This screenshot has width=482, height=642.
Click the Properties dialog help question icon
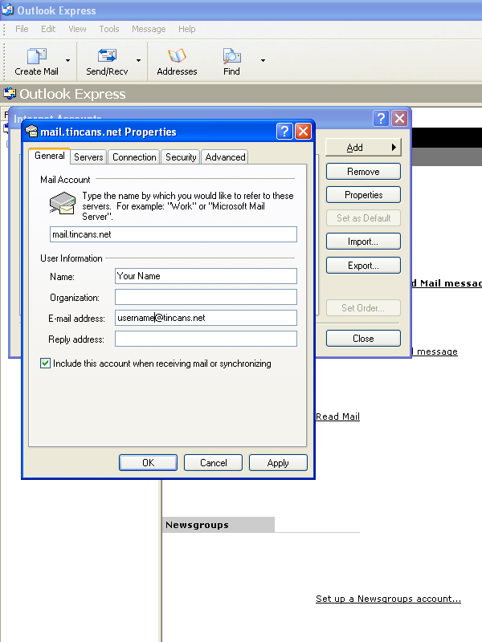point(284,132)
